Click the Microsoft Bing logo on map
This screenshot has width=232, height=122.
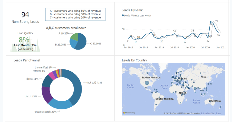pos(128,113)
